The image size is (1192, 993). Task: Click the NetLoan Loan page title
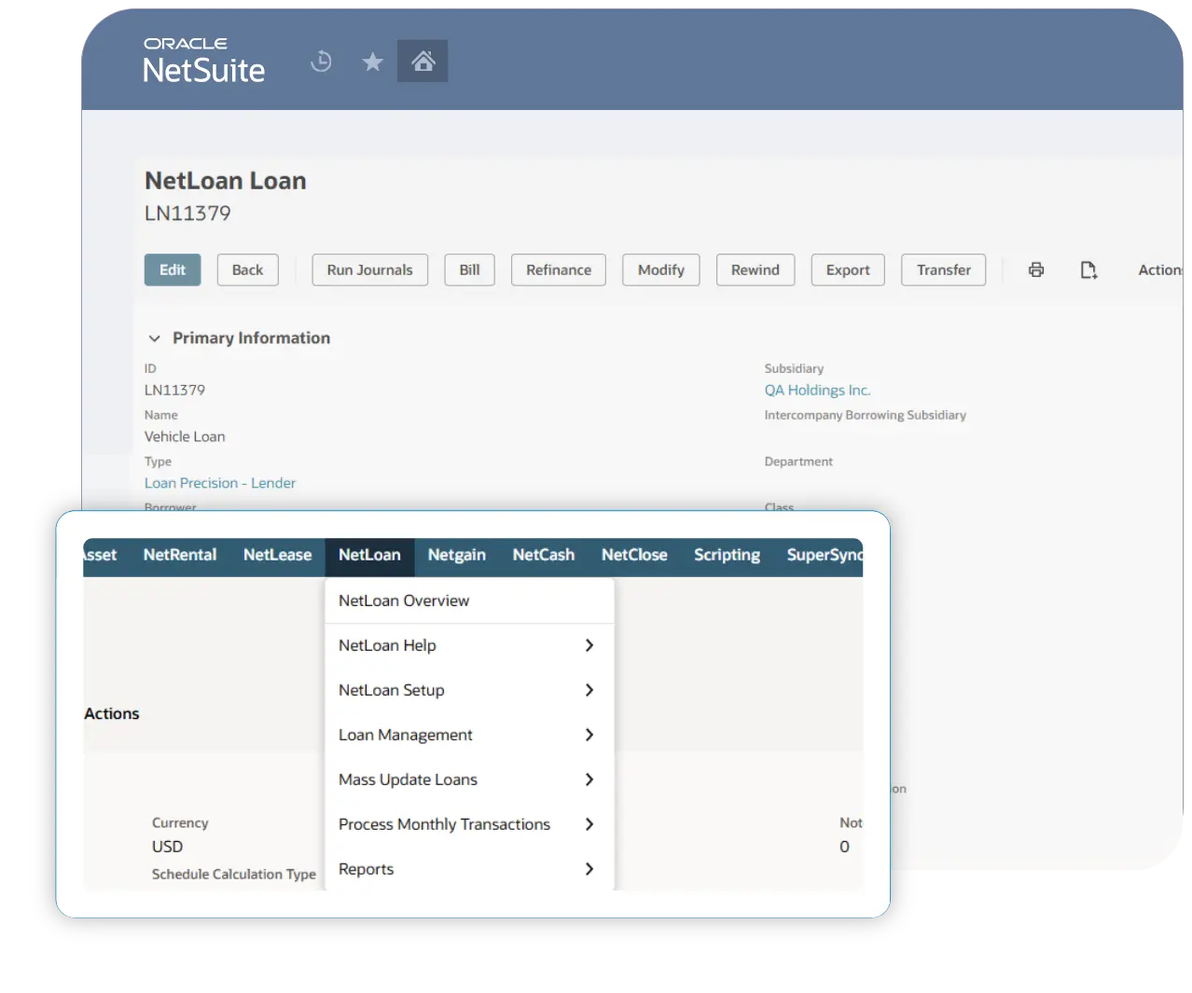coord(226,181)
